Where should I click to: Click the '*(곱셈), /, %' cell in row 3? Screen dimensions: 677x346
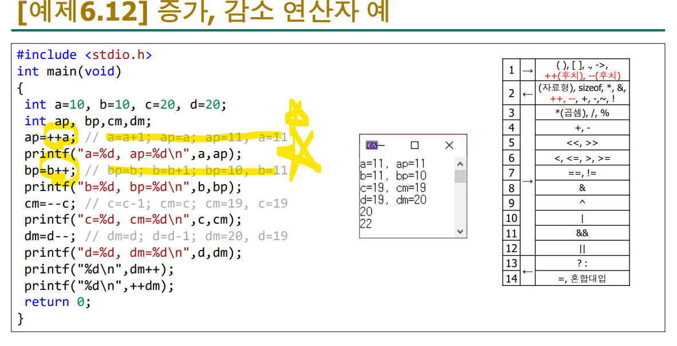[582, 113]
